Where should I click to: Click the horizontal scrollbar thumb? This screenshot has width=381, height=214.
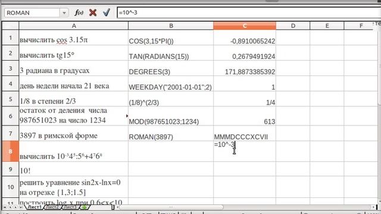tap(171, 207)
